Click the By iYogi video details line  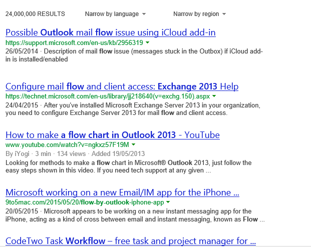tap(75, 153)
